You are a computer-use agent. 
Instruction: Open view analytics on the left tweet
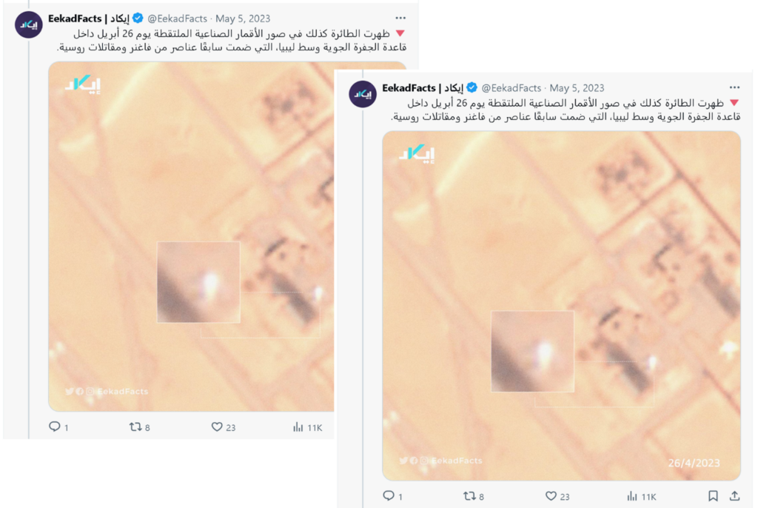pos(298,427)
